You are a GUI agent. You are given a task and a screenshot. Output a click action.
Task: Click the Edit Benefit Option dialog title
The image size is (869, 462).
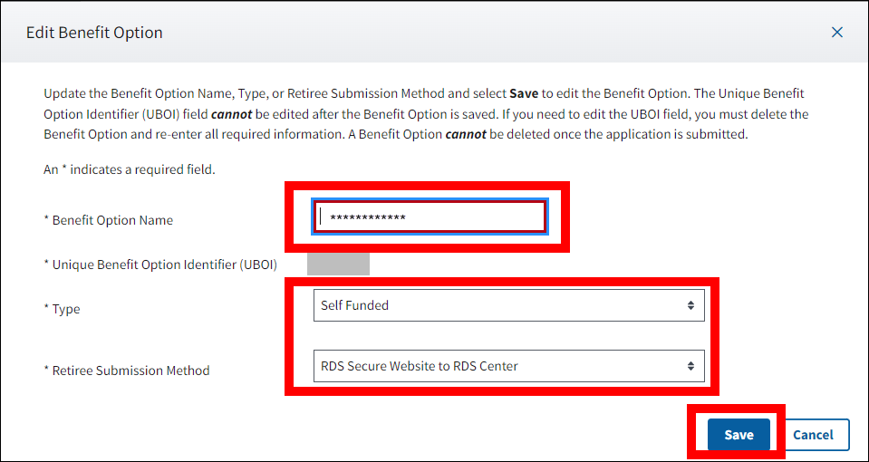click(94, 33)
